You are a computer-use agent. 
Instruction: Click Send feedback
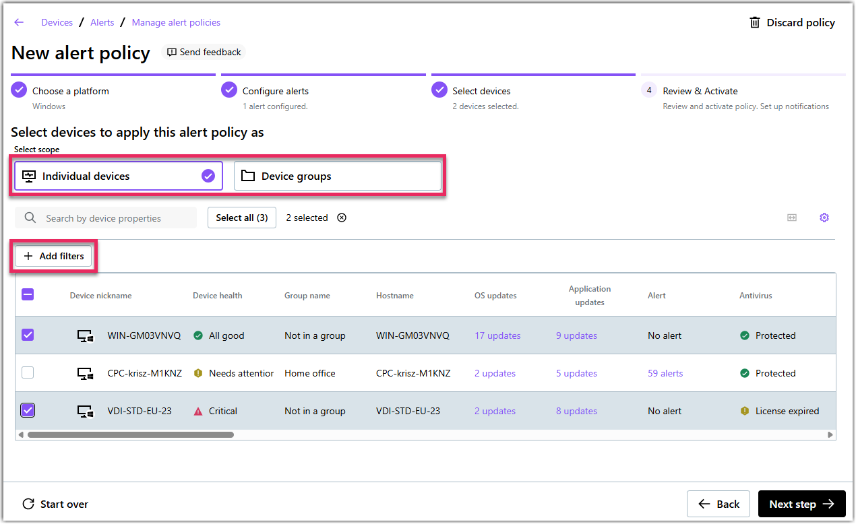pos(204,52)
